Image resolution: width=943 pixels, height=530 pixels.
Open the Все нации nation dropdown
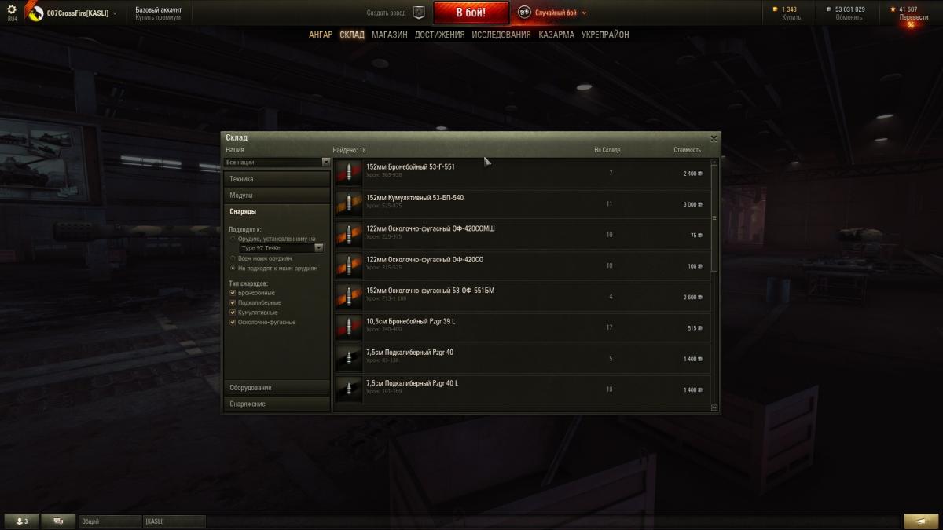coord(277,163)
